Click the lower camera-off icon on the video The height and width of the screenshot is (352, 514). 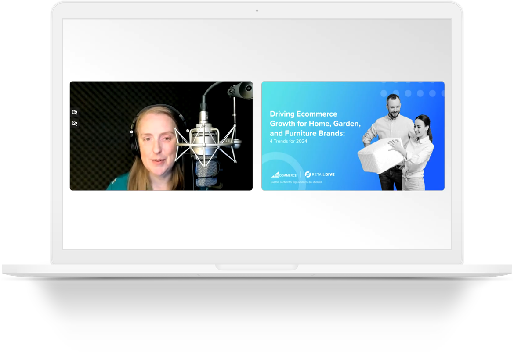pos(75,124)
